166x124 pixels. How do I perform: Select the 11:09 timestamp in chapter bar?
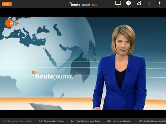pyautogui.click(x=109, y=121)
